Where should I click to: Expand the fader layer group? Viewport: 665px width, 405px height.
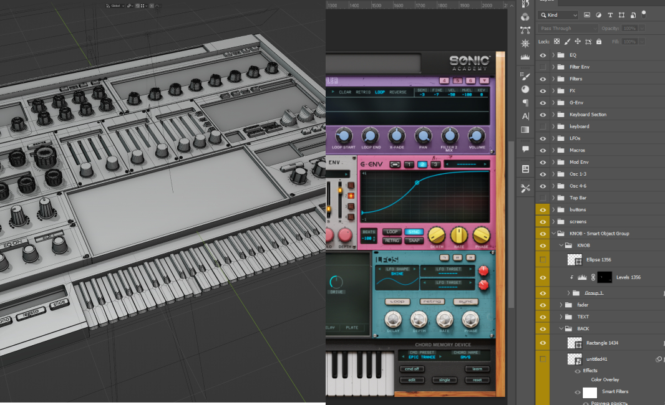point(561,305)
